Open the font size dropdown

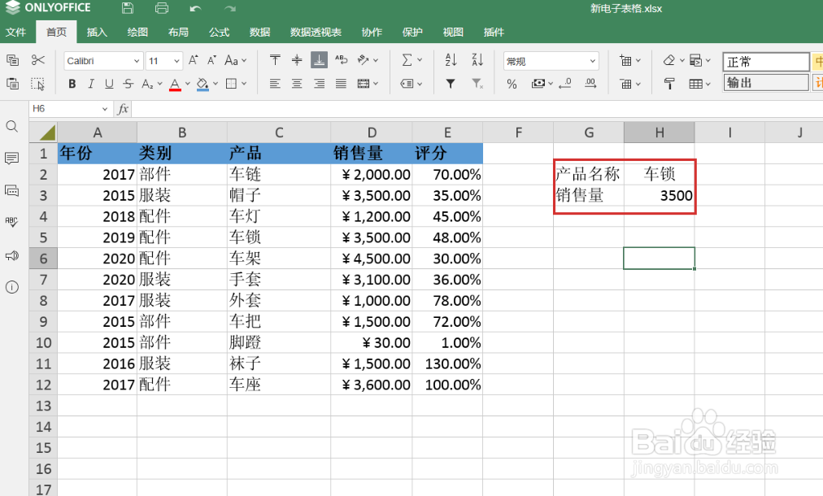[176, 60]
